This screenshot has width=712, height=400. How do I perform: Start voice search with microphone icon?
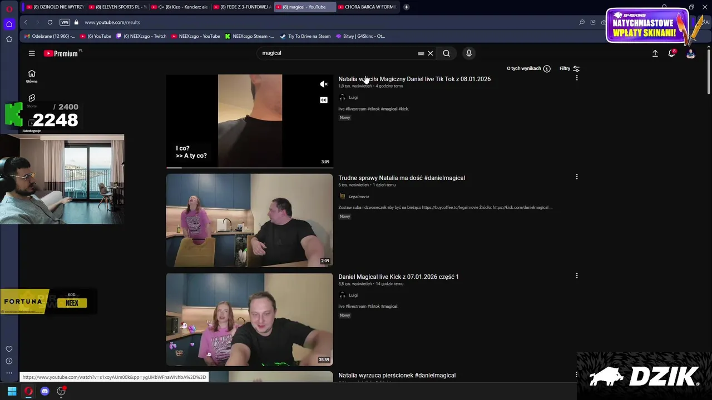pos(469,53)
